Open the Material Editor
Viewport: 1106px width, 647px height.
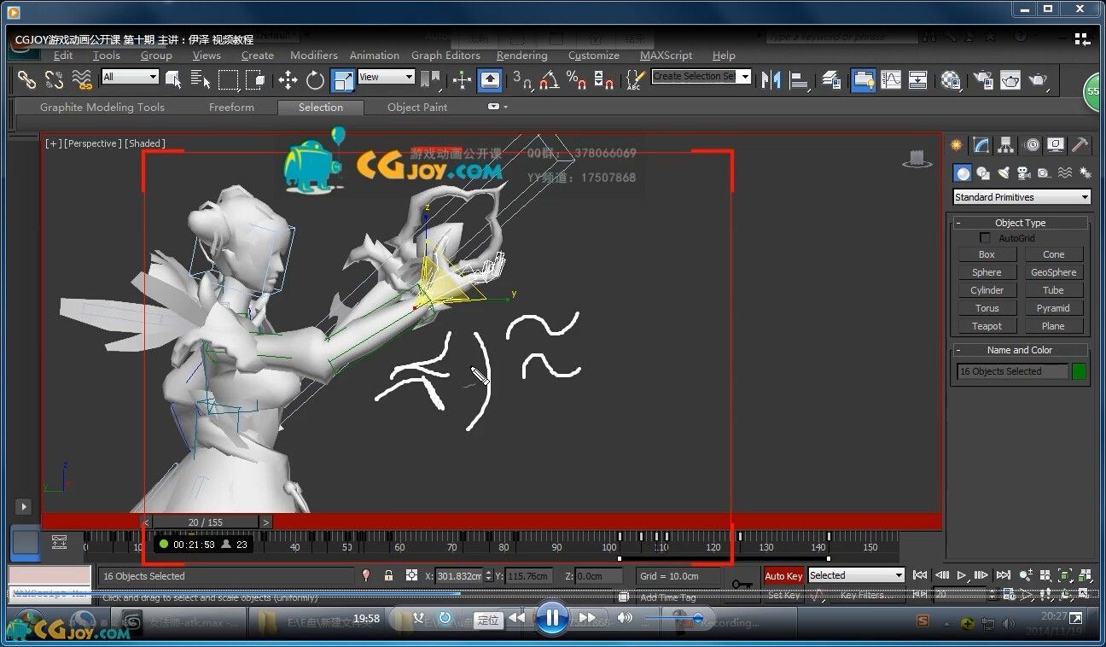tap(951, 79)
